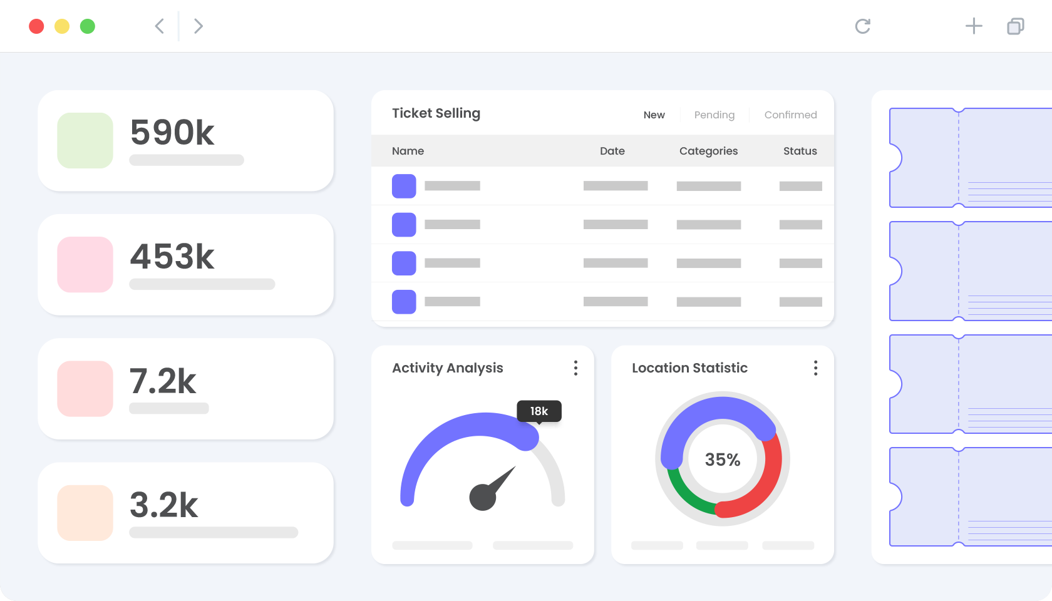This screenshot has width=1052, height=601.
Task: Open the 7.2k statistic card
Action: pos(186,389)
